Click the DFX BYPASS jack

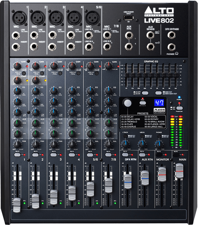pyautogui.click(x=171, y=35)
